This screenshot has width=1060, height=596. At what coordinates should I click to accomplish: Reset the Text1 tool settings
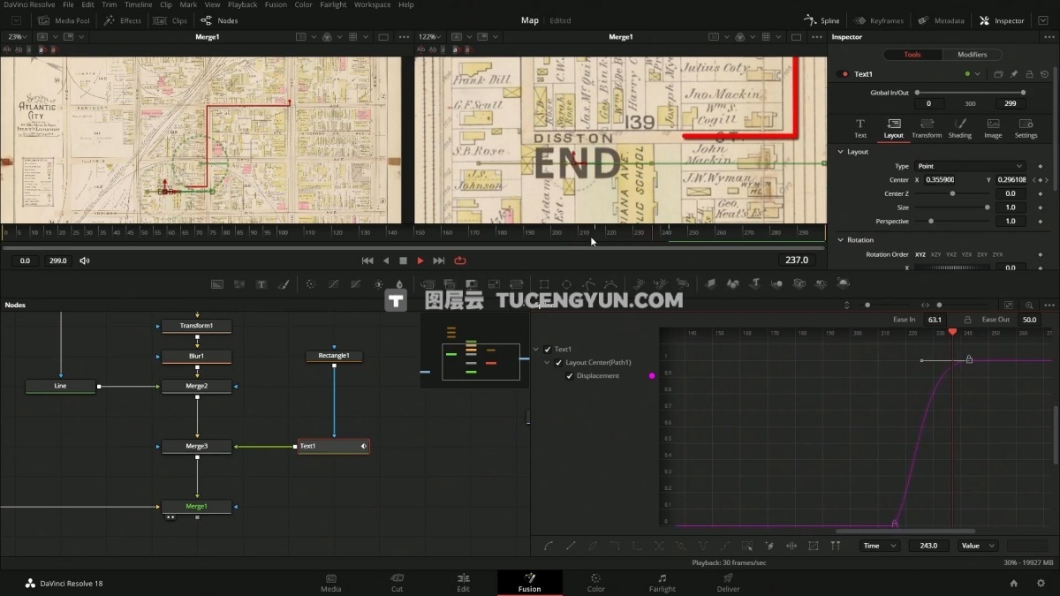(x=1044, y=74)
